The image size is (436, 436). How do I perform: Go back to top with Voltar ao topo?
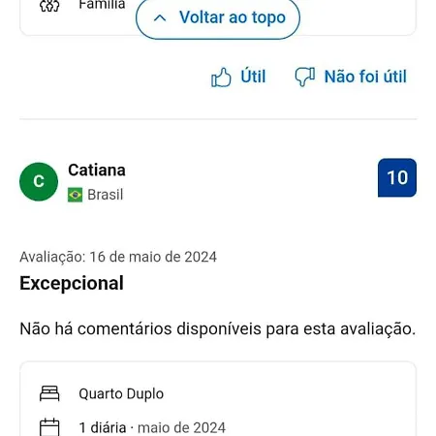pos(218,17)
